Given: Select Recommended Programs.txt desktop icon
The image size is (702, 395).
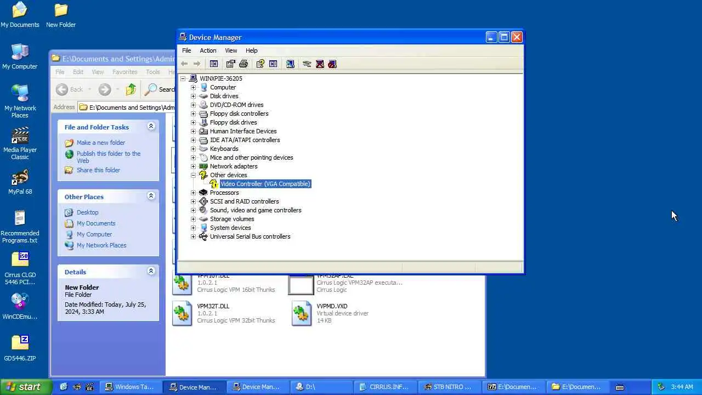Looking at the screenshot, I should click(20, 227).
